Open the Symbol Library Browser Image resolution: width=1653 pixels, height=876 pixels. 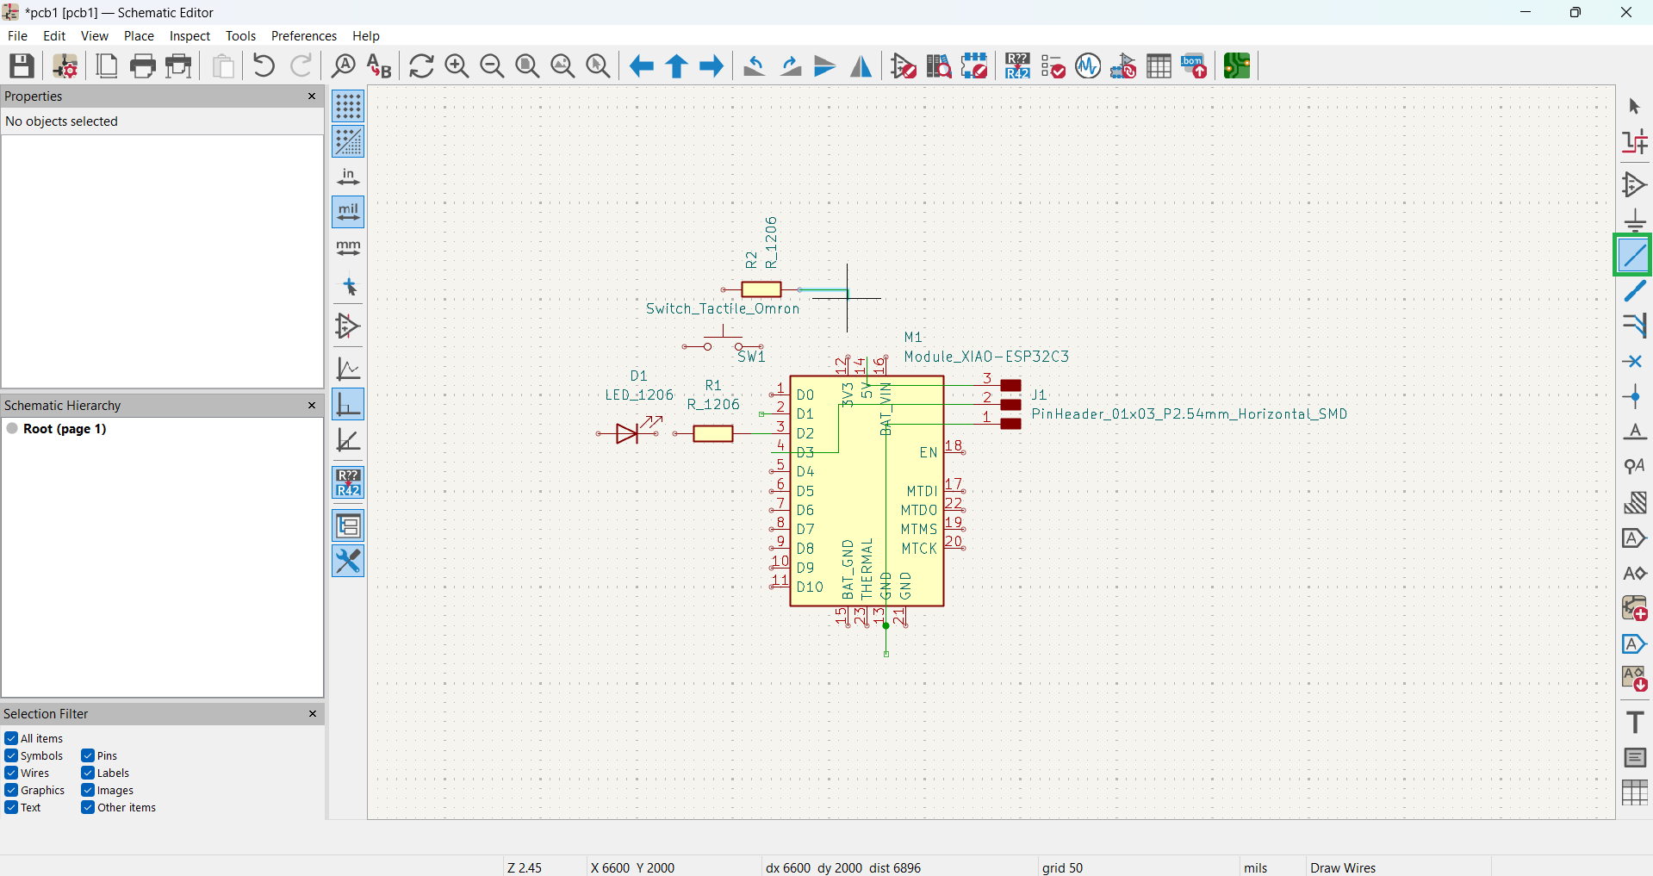click(x=939, y=65)
